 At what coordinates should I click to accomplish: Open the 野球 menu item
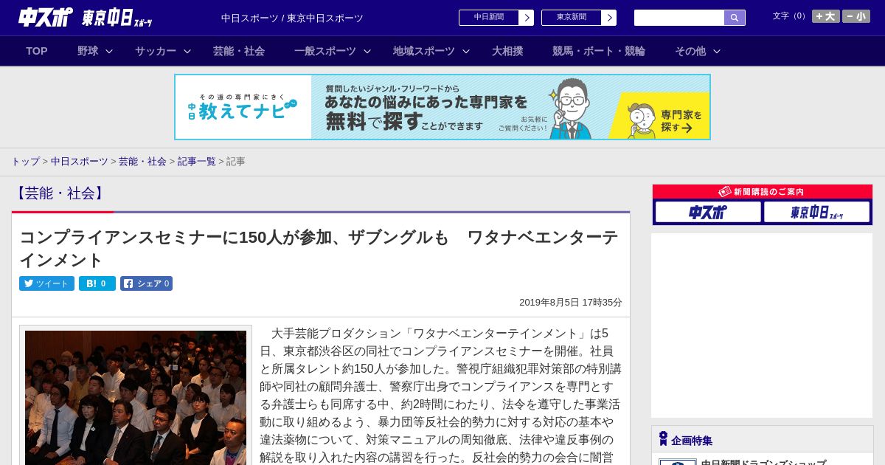[88, 51]
